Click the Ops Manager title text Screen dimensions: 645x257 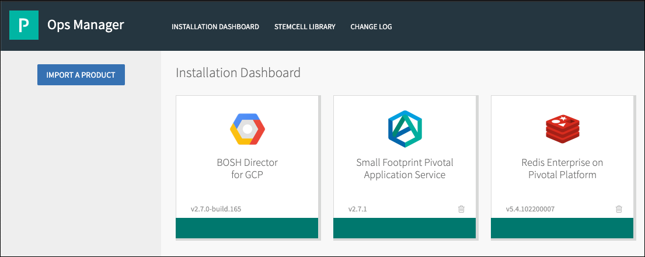[x=86, y=25]
